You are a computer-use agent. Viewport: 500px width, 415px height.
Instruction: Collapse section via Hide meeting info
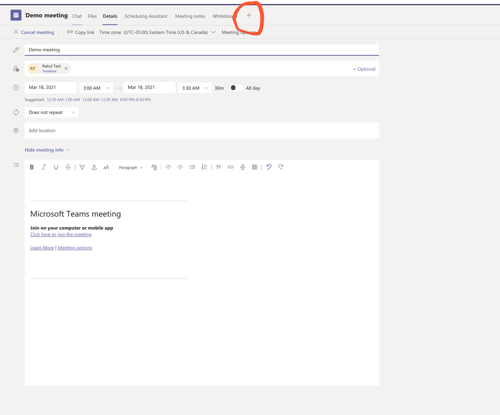(48, 150)
